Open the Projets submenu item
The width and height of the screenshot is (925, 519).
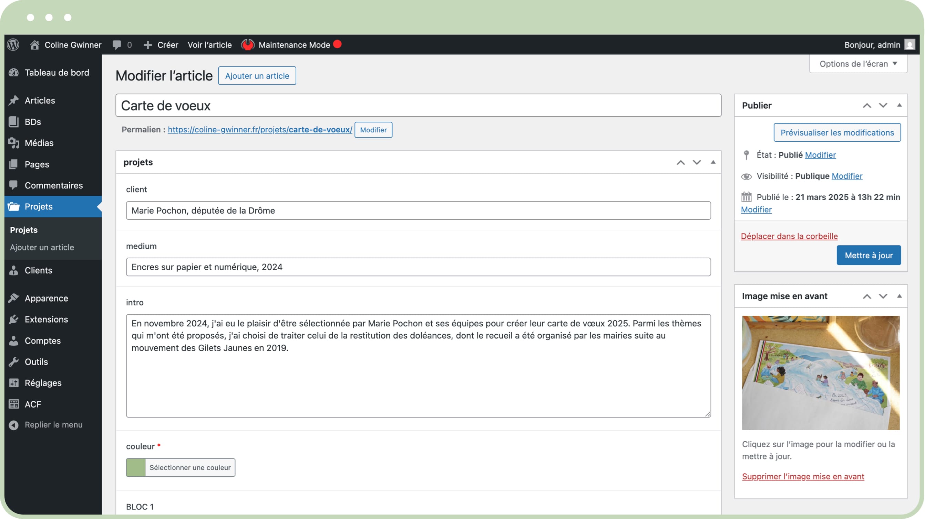tap(24, 230)
